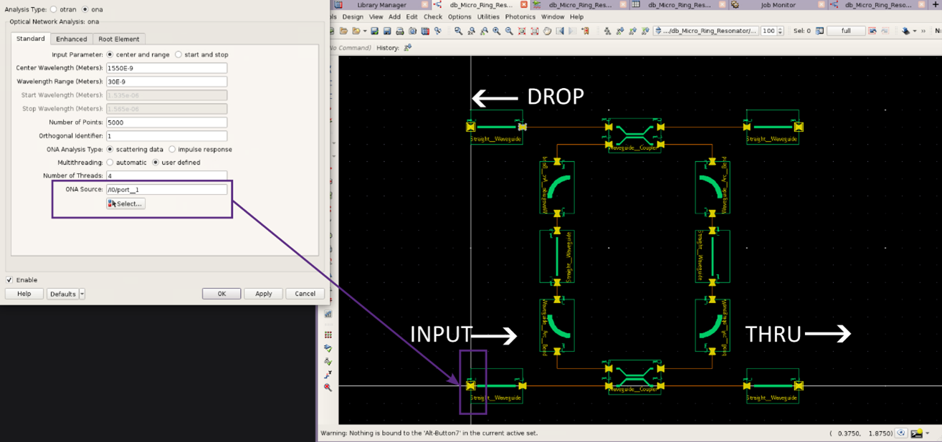The height and width of the screenshot is (442, 942).
Task: Select the pan hand tool in toolbar
Action: [547, 31]
